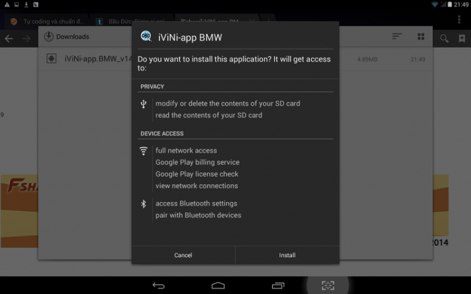Screen dimensions: 471x294
Task: Tap the browser search icon
Action: (444, 38)
